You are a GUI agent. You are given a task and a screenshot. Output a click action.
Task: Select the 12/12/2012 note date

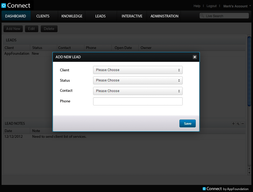tap(14, 137)
